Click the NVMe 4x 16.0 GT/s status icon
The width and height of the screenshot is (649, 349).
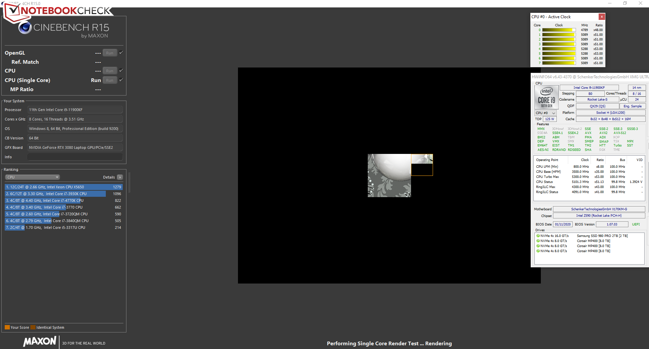coord(538,236)
